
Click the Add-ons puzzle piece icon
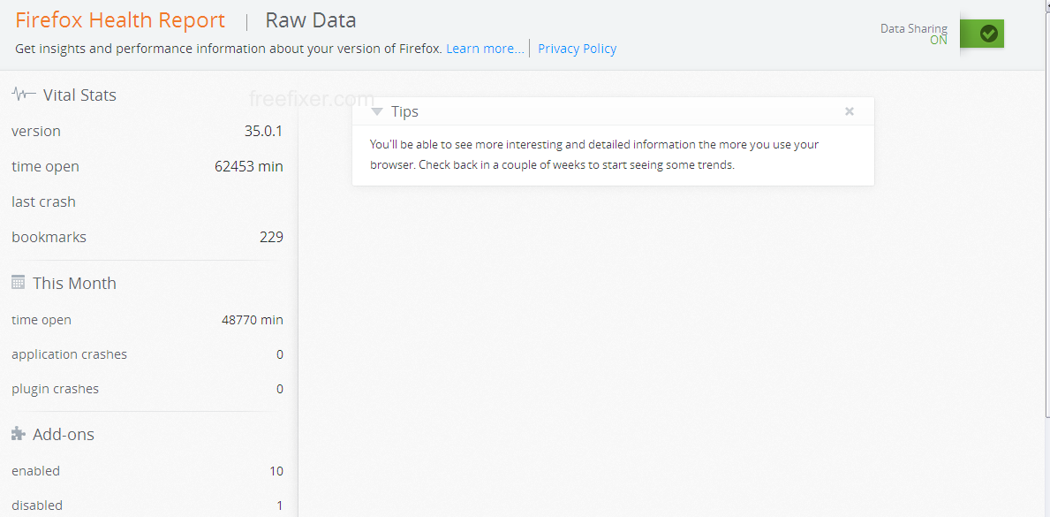pyautogui.click(x=18, y=434)
